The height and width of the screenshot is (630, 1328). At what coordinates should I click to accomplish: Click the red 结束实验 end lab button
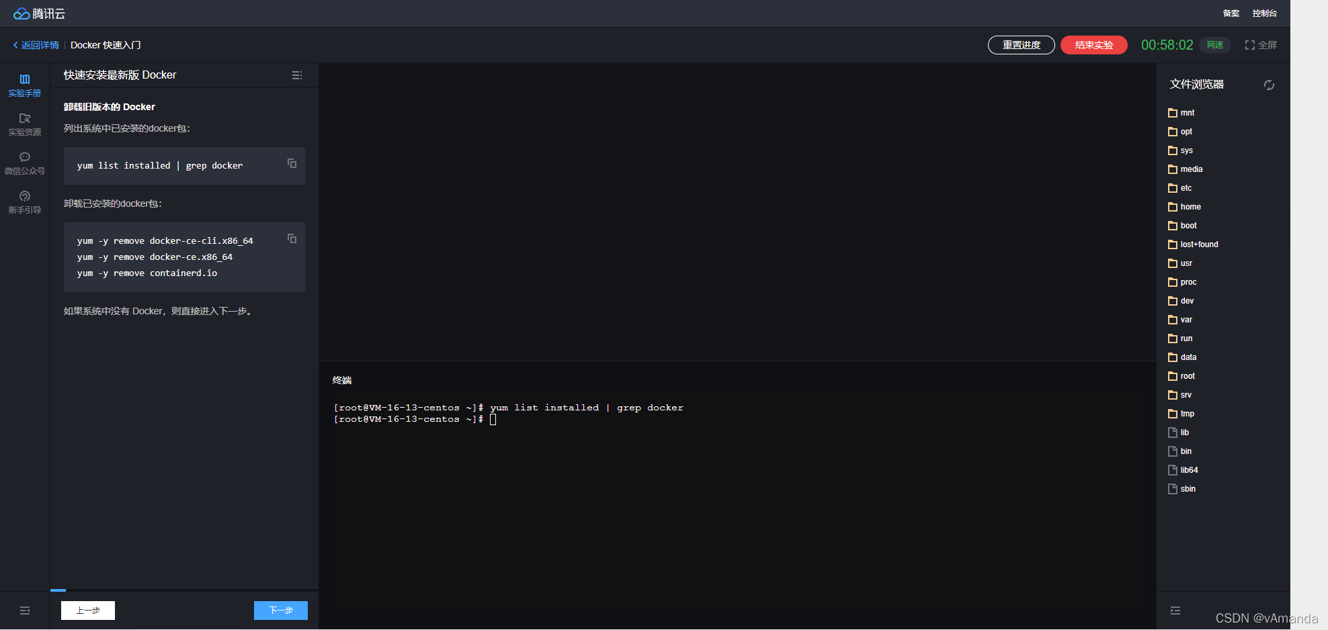coord(1094,45)
